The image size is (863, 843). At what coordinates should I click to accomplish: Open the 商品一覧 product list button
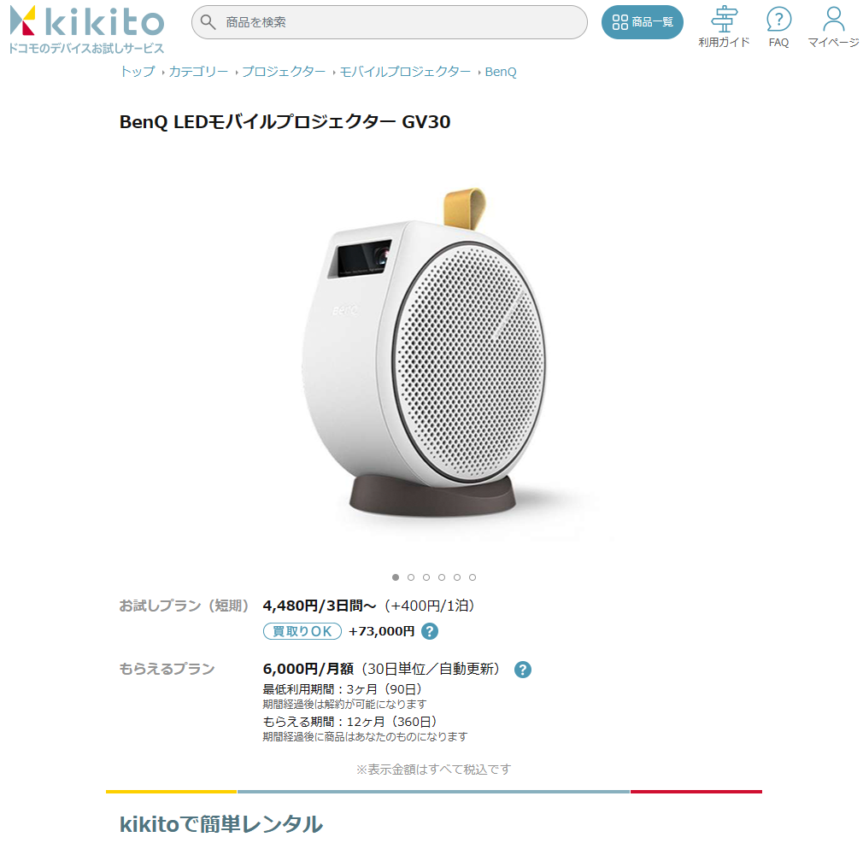[x=643, y=22]
